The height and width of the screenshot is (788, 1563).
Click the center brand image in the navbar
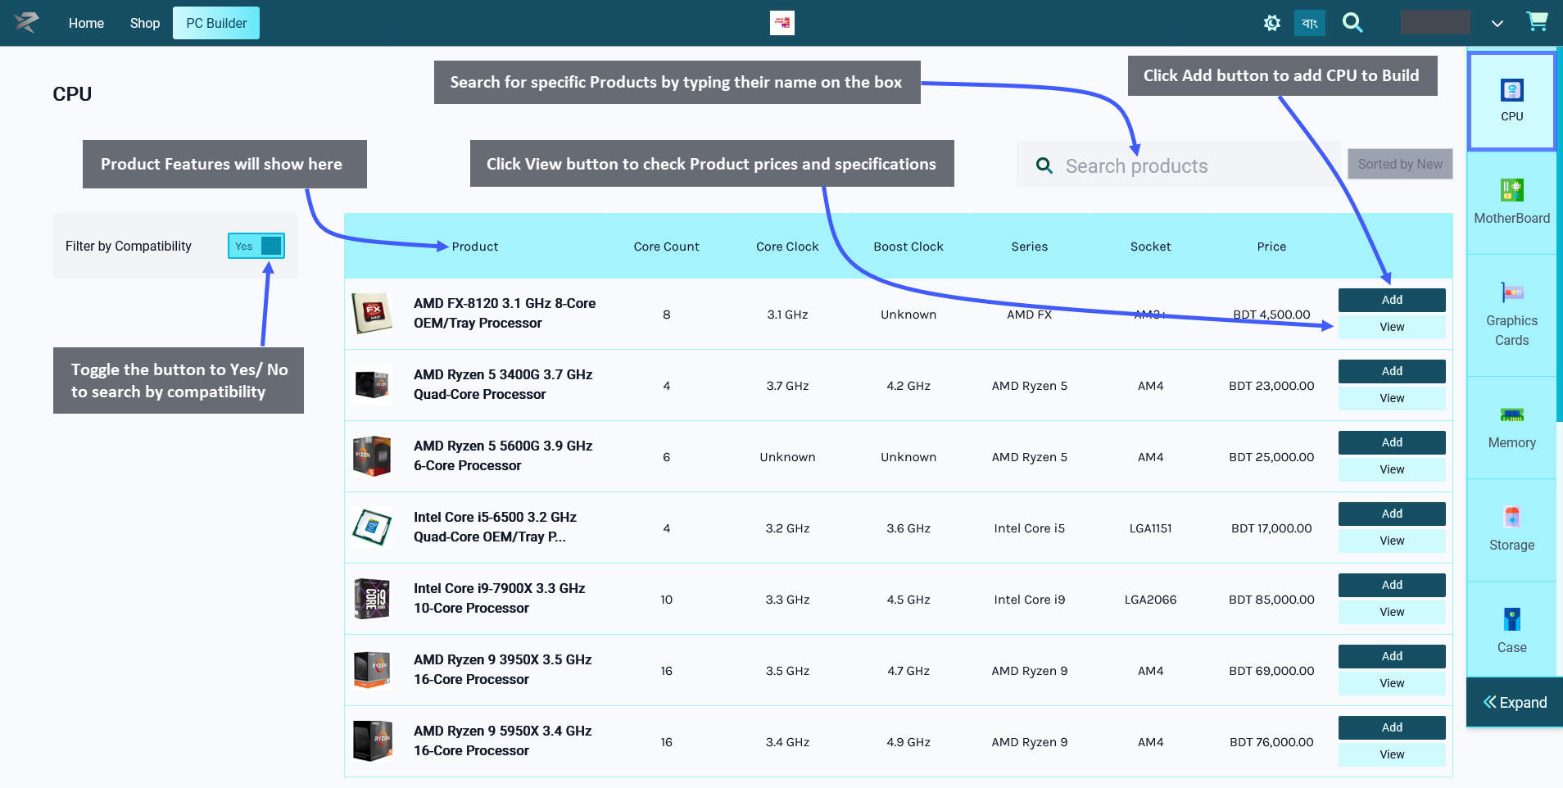[782, 23]
